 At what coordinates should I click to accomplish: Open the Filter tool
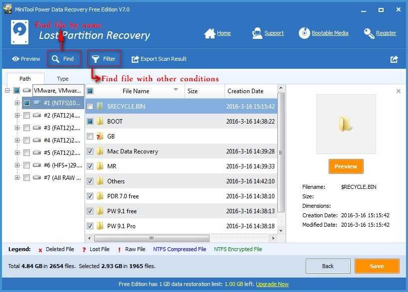point(104,59)
